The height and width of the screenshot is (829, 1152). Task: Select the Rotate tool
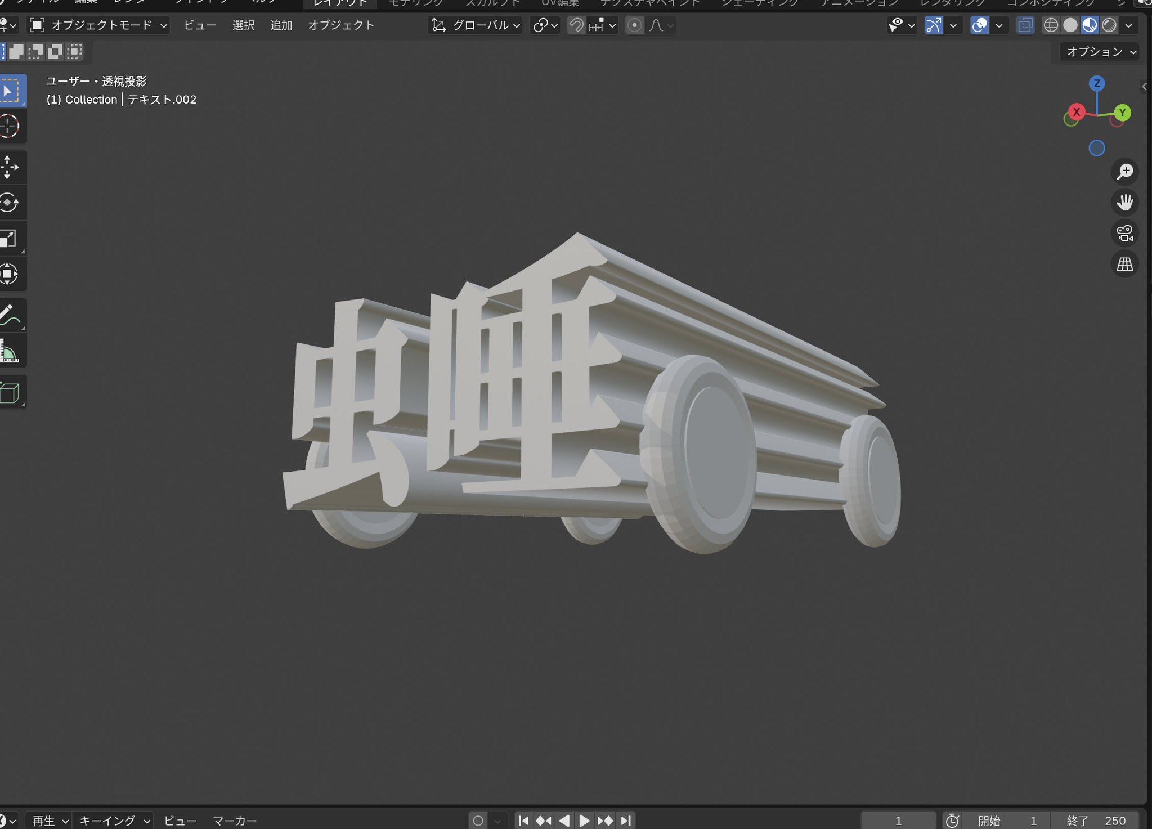9,203
